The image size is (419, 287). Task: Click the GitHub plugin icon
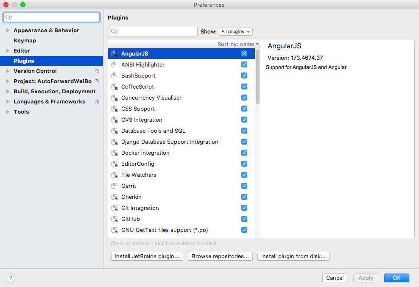tap(115, 219)
